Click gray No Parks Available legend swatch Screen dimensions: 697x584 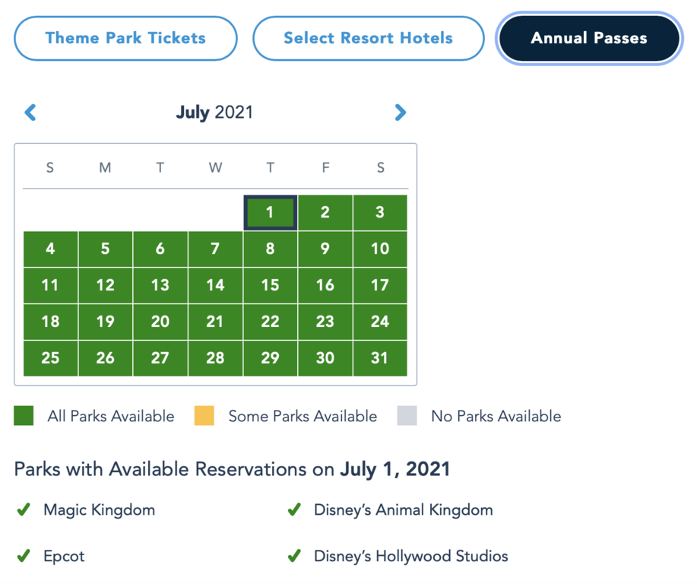coord(407,416)
